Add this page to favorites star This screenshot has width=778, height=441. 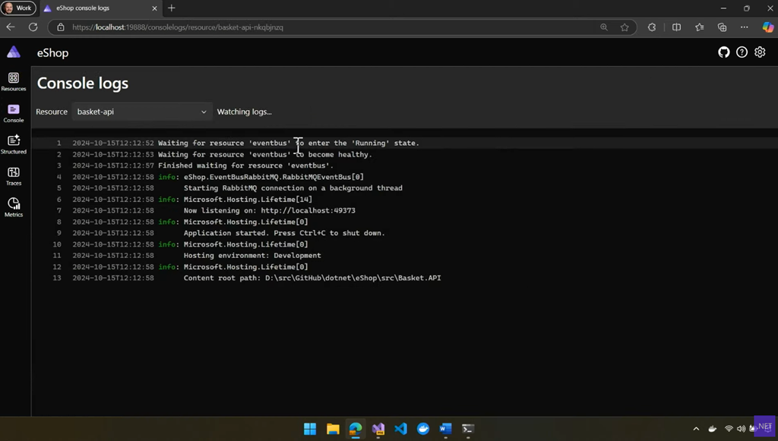click(625, 27)
